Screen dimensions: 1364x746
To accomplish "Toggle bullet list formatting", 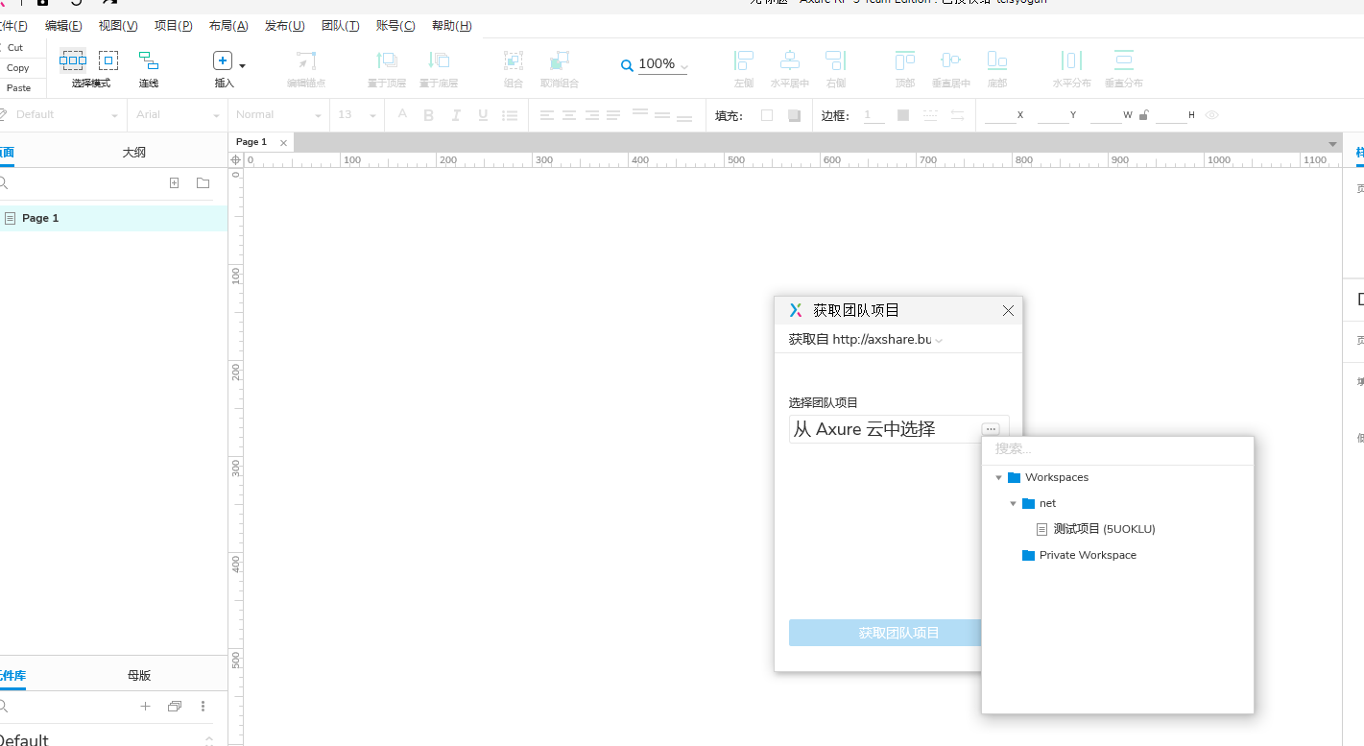I will pos(510,115).
